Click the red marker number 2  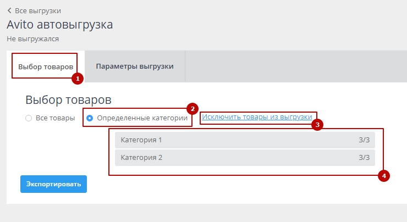click(192, 108)
